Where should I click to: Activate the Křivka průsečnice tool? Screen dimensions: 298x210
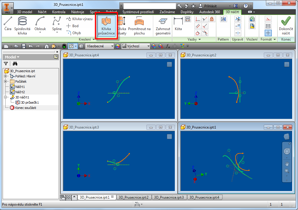tap(106, 26)
